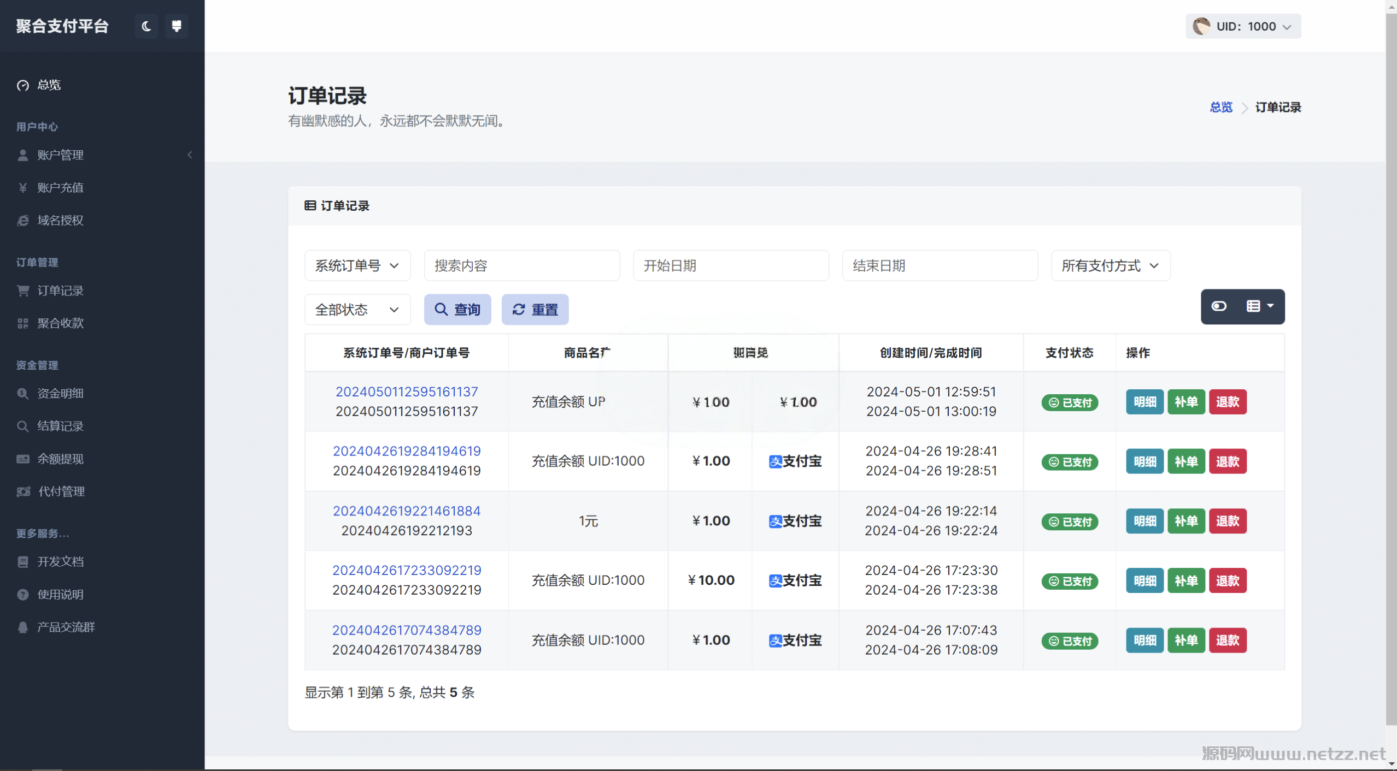Click 明细 for order 2024050112595161137

1144,402
